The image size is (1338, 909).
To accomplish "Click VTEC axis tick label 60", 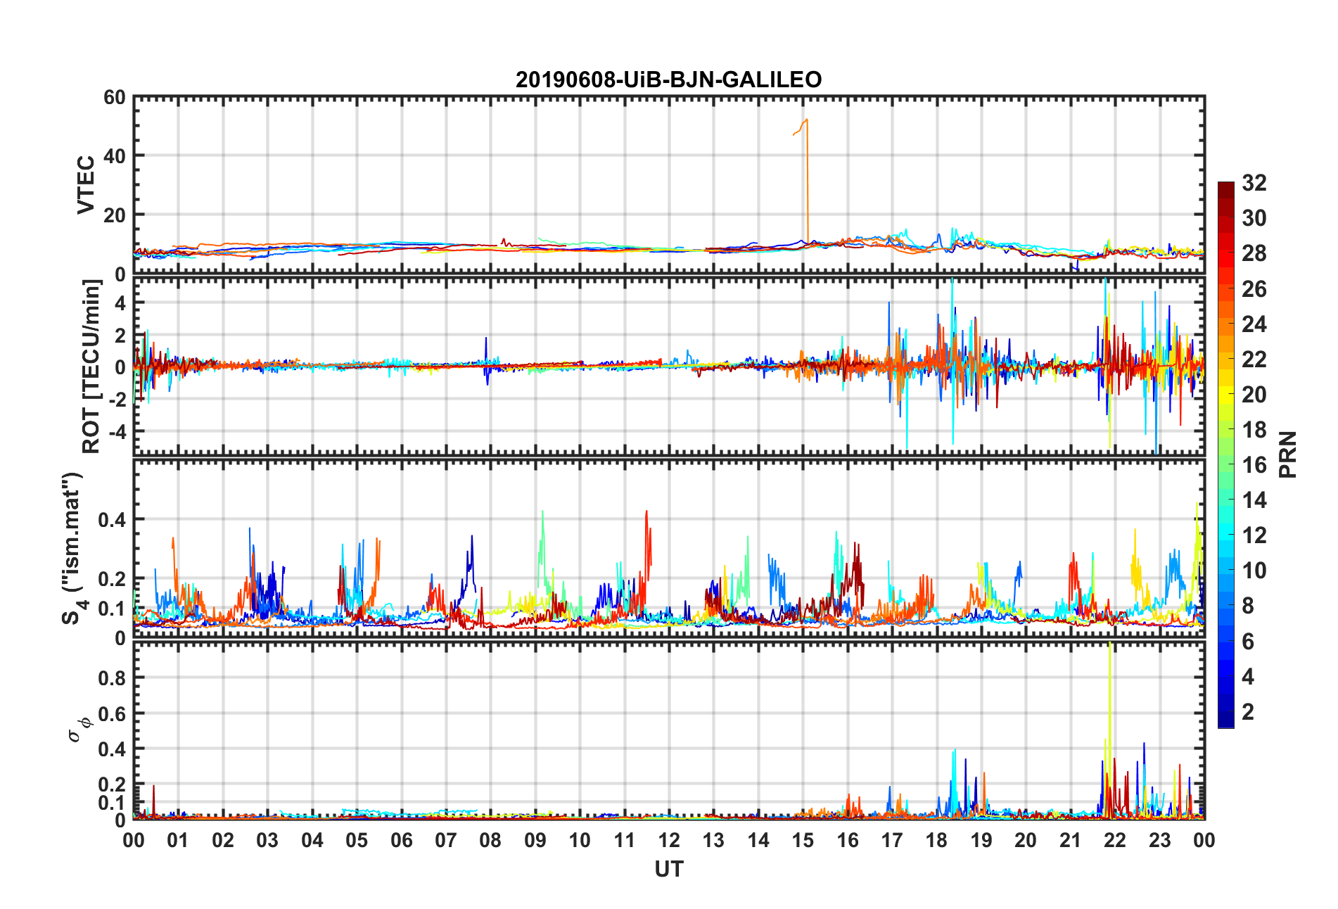I will pyautogui.click(x=115, y=97).
